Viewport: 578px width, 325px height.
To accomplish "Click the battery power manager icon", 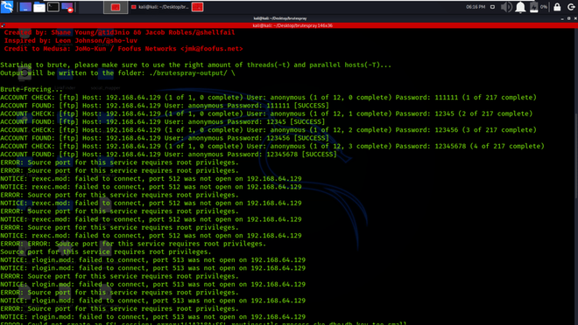I will click(x=533, y=7).
